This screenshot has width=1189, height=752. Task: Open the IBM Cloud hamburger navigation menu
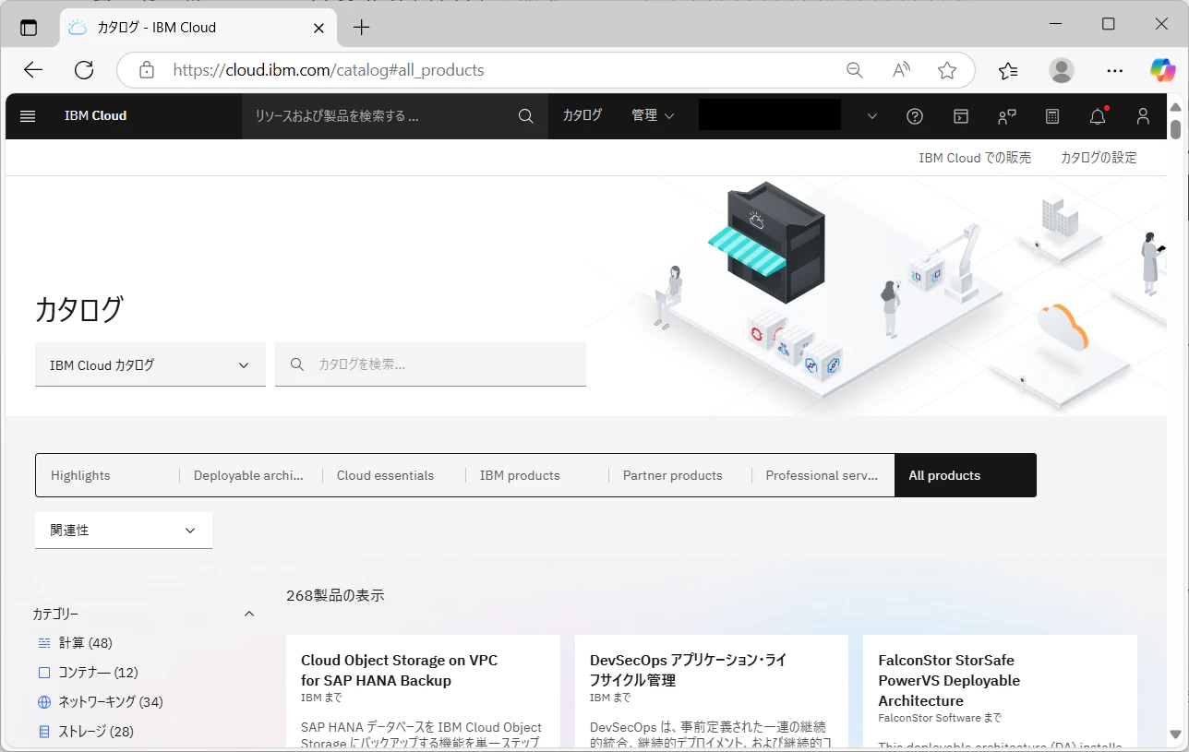[x=28, y=116]
